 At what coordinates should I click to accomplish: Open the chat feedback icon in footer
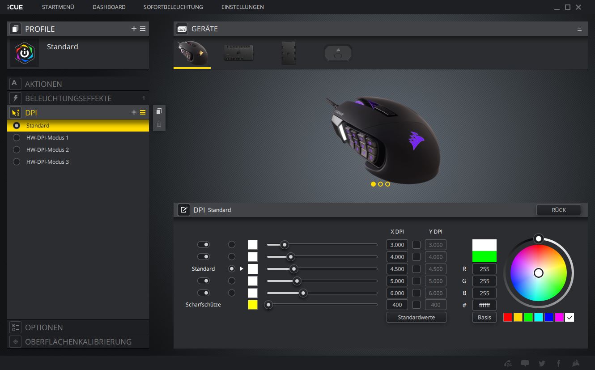525,363
